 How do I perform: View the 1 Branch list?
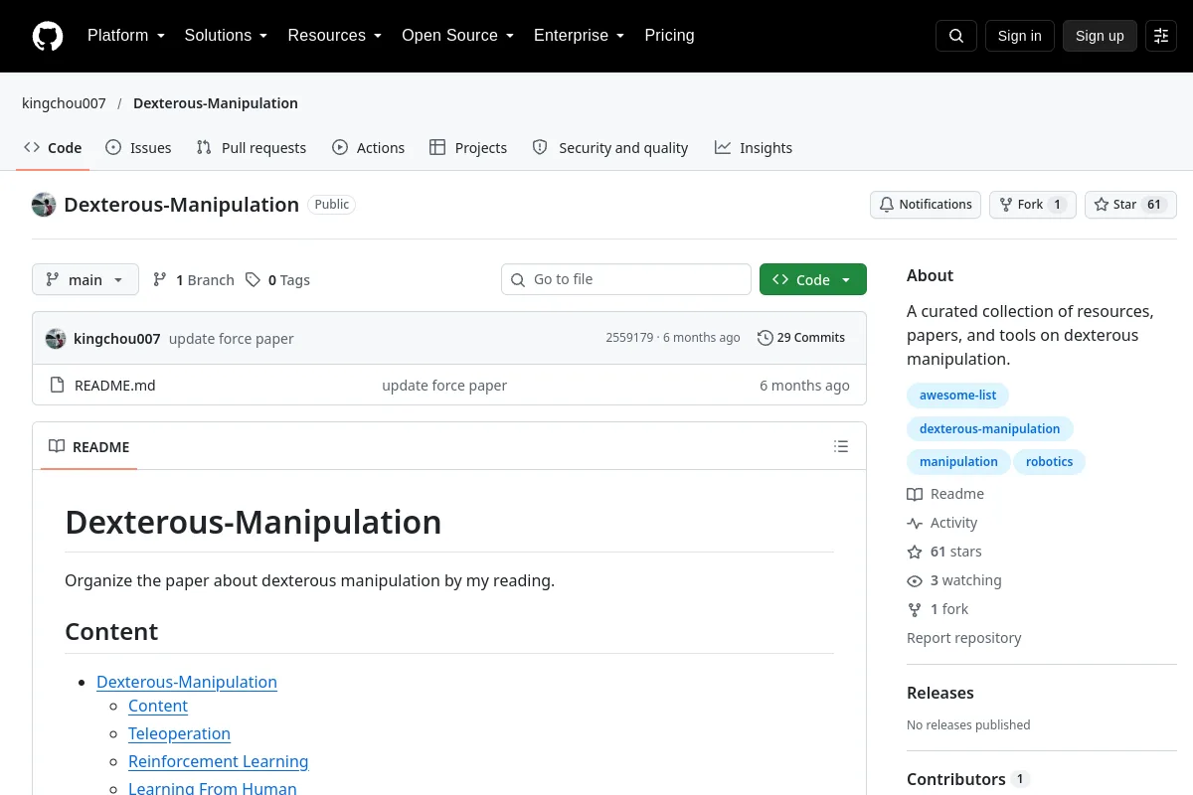click(193, 280)
